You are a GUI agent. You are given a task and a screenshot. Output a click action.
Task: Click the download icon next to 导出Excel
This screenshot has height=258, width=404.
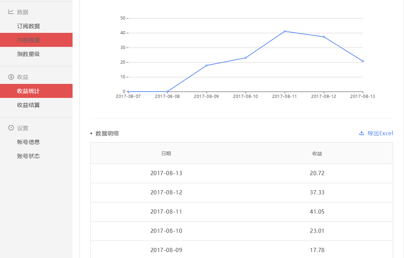tap(361, 133)
